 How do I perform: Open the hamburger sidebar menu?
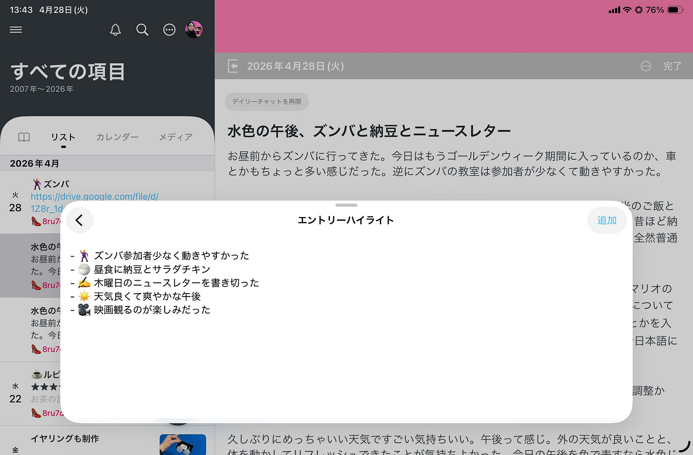tap(16, 30)
